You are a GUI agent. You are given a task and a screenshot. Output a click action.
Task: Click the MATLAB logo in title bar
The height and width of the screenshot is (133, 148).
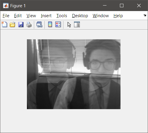(6, 6)
